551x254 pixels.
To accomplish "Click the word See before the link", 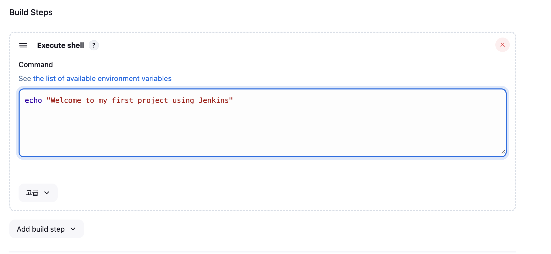I will click(x=25, y=78).
